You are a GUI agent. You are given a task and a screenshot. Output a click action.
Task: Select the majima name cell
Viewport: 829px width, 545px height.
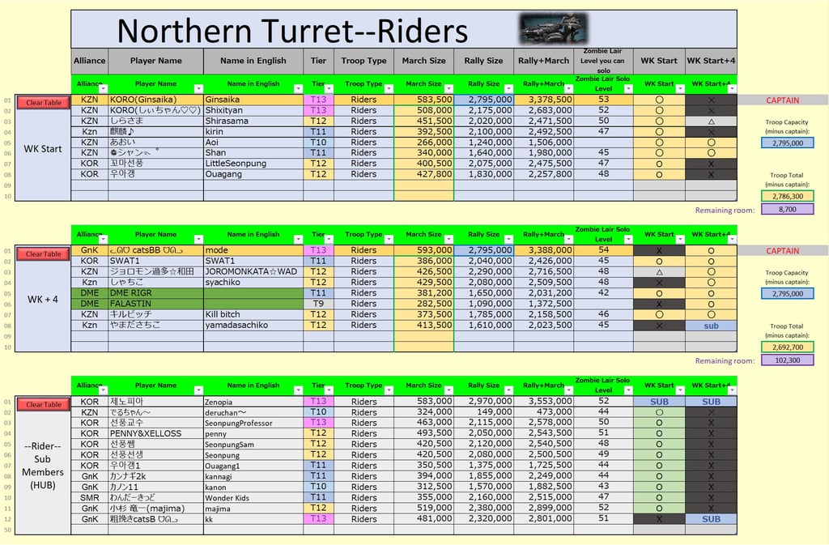coord(253,509)
